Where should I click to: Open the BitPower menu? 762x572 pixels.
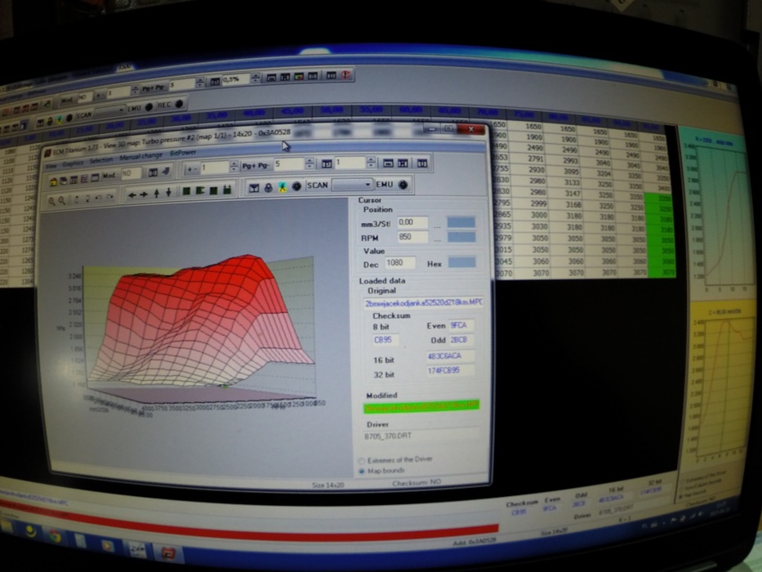(183, 153)
